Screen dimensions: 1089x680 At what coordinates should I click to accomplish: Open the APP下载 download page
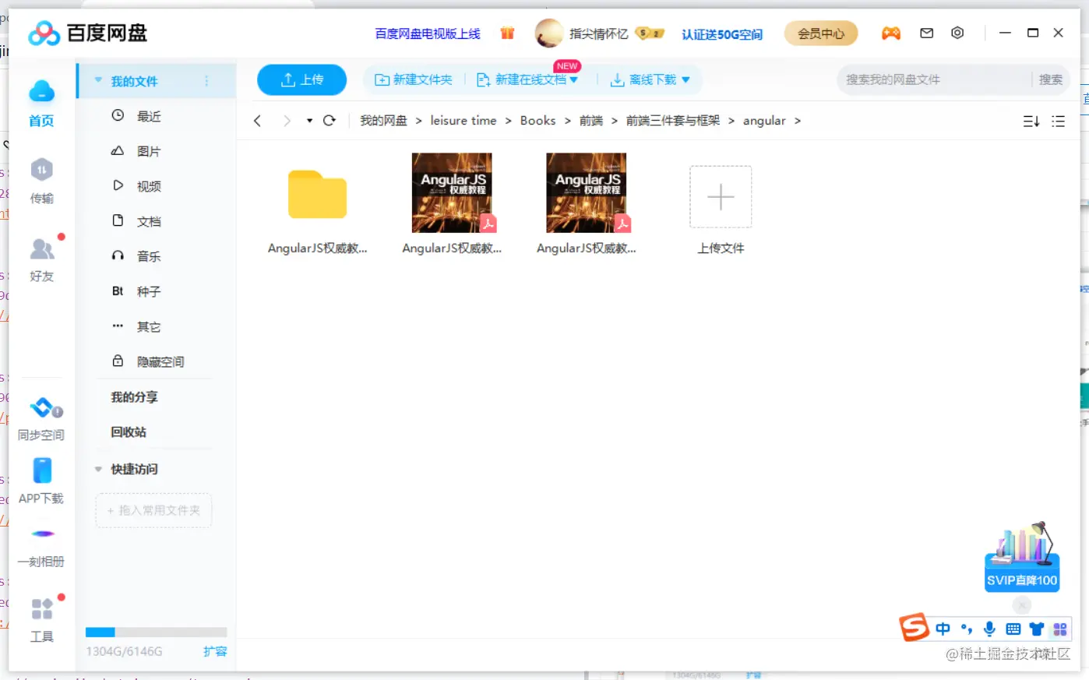coord(41,481)
